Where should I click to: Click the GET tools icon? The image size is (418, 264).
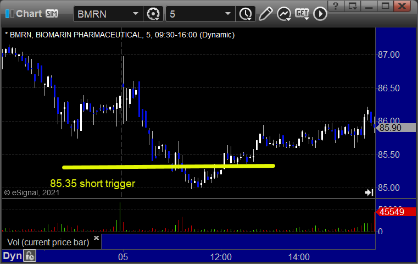302,14
